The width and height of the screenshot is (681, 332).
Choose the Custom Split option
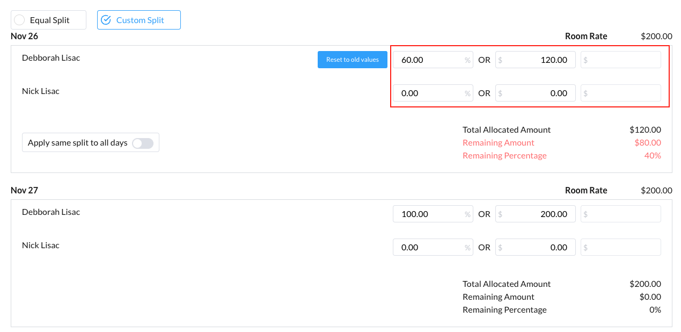pos(138,20)
